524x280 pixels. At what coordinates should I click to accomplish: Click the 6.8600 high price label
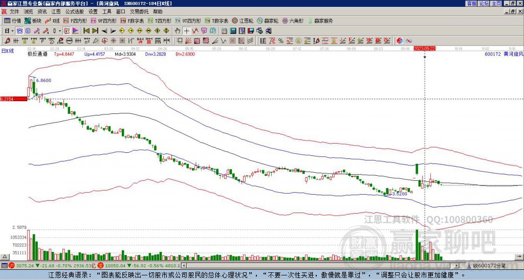click(x=44, y=80)
